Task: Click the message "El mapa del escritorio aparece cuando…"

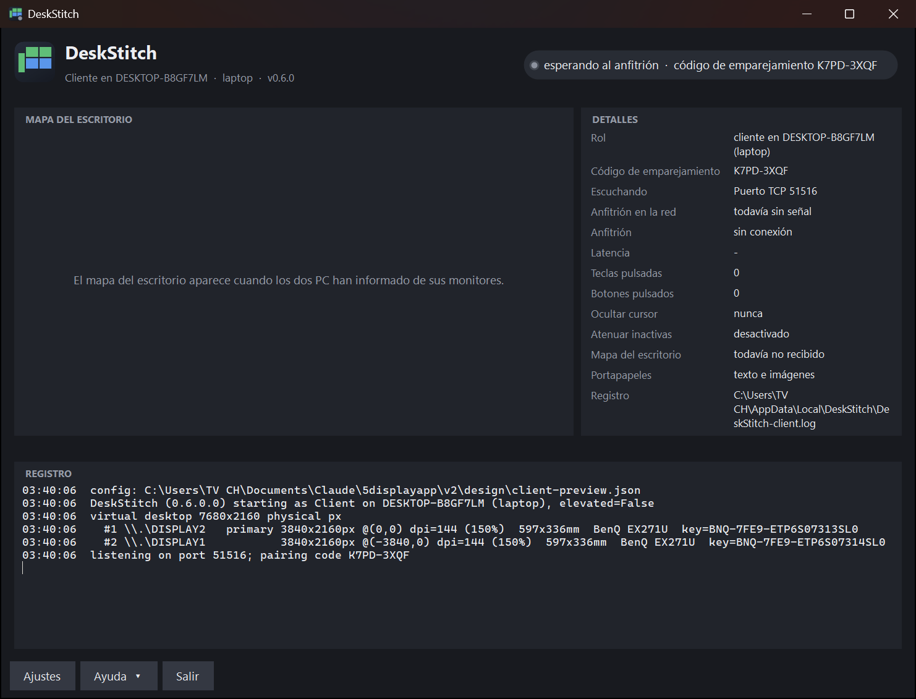Action: tap(289, 281)
